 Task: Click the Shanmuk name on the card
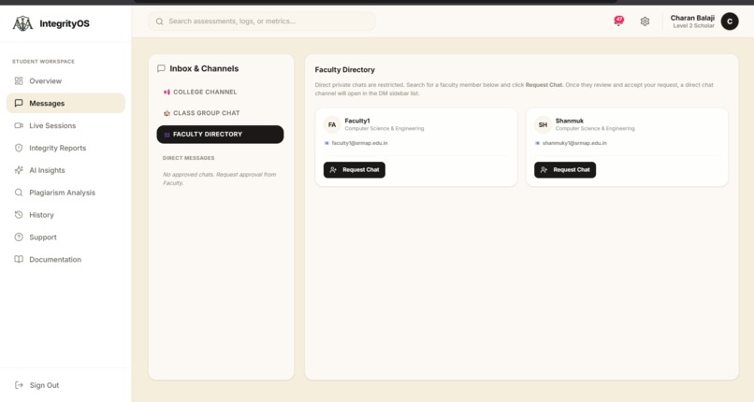570,121
